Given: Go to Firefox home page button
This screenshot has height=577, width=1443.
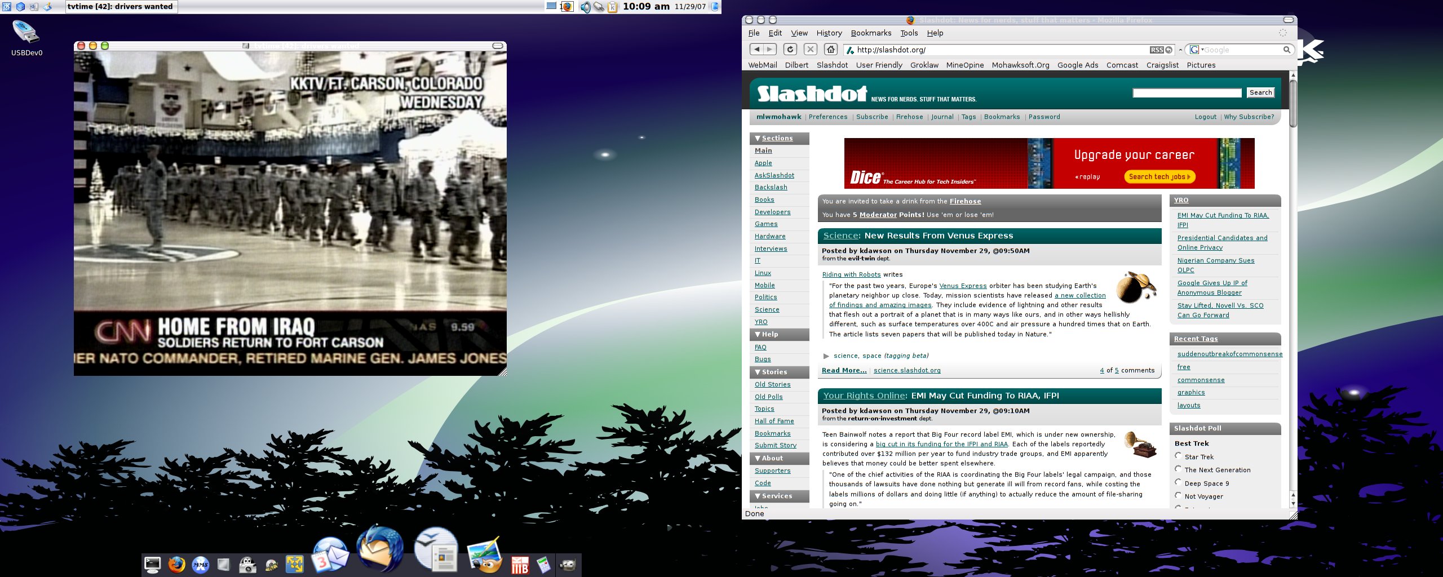Looking at the screenshot, I should coord(830,50).
